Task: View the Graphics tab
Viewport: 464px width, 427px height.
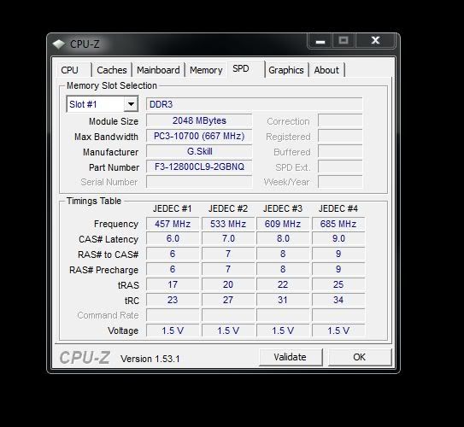Action: tap(286, 70)
